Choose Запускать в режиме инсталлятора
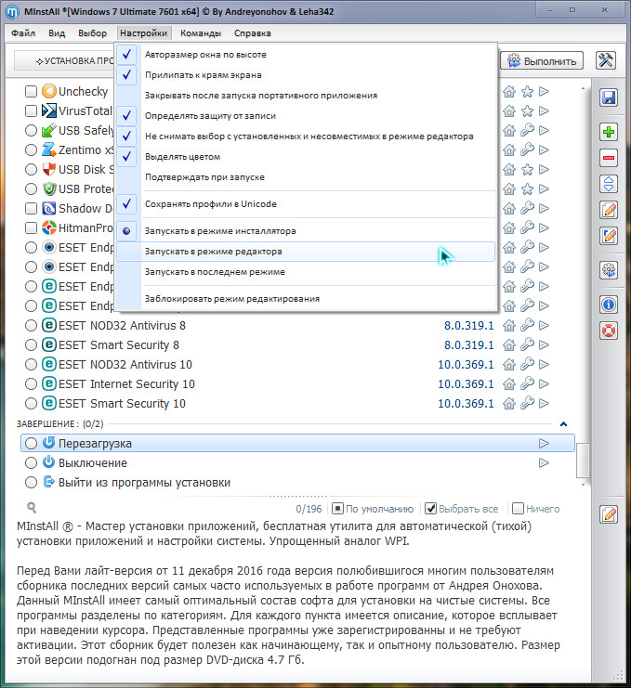Viewport: 631px width, 688px height. coord(306,231)
